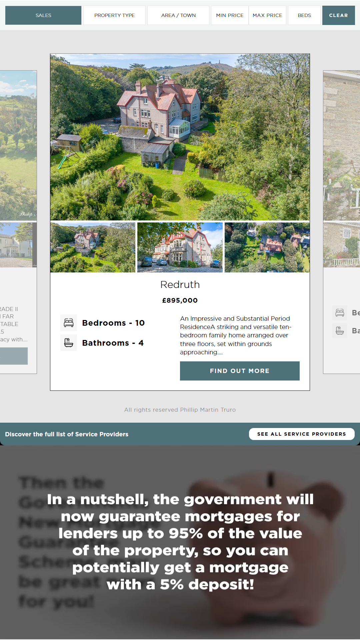Click the bed icon beside Bedrooms - 10
360x640 pixels.
click(x=69, y=323)
